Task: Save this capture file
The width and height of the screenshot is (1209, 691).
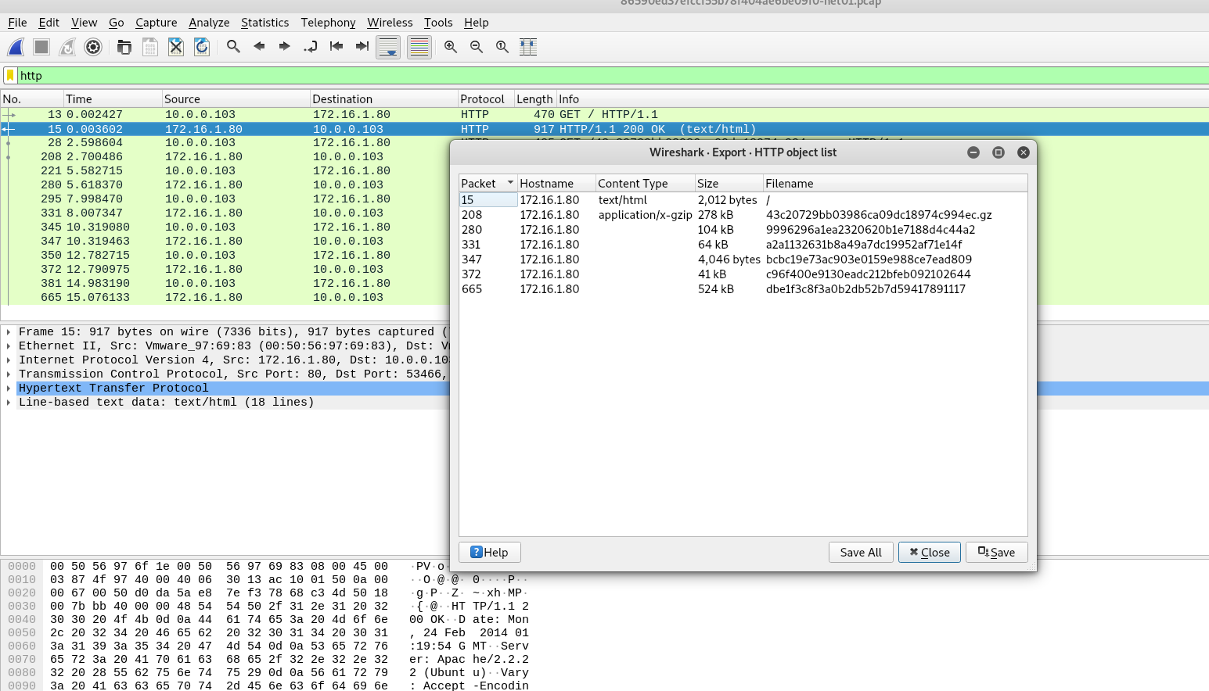Action: (150, 47)
